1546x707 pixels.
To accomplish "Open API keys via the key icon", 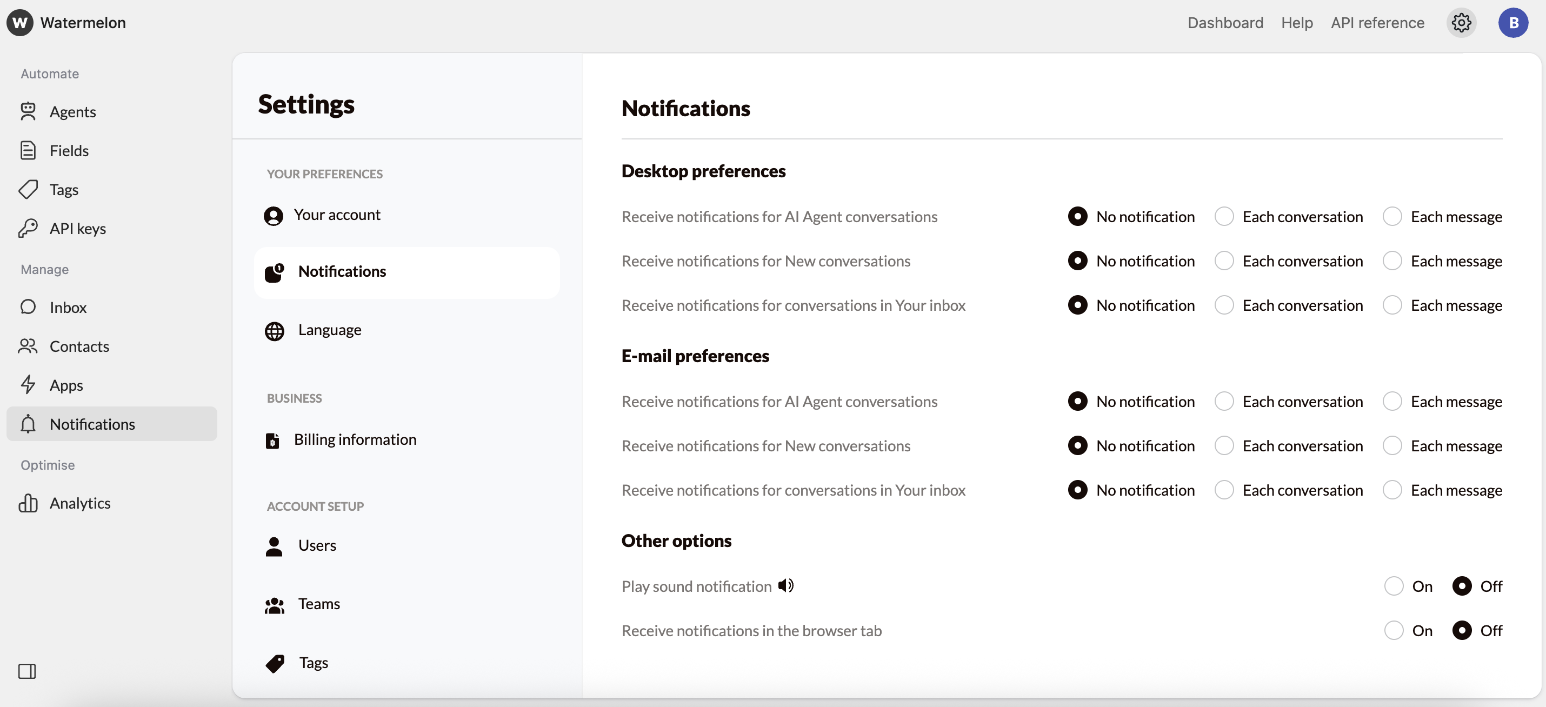I will (29, 228).
